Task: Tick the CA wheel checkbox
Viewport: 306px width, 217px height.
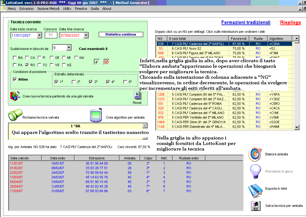Action: tap(27, 58)
